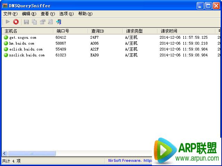
Task: Click query ID A086
Action: click(x=94, y=43)
